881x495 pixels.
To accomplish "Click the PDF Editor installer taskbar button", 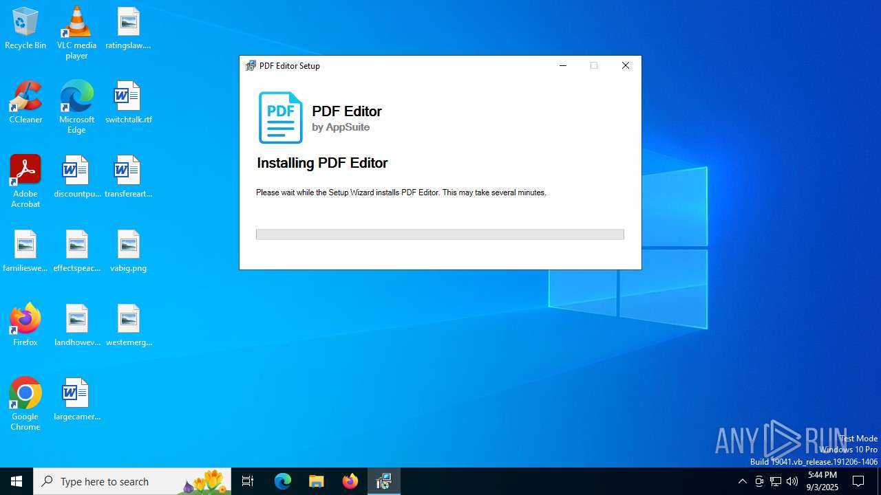I will tap(384, 481).
